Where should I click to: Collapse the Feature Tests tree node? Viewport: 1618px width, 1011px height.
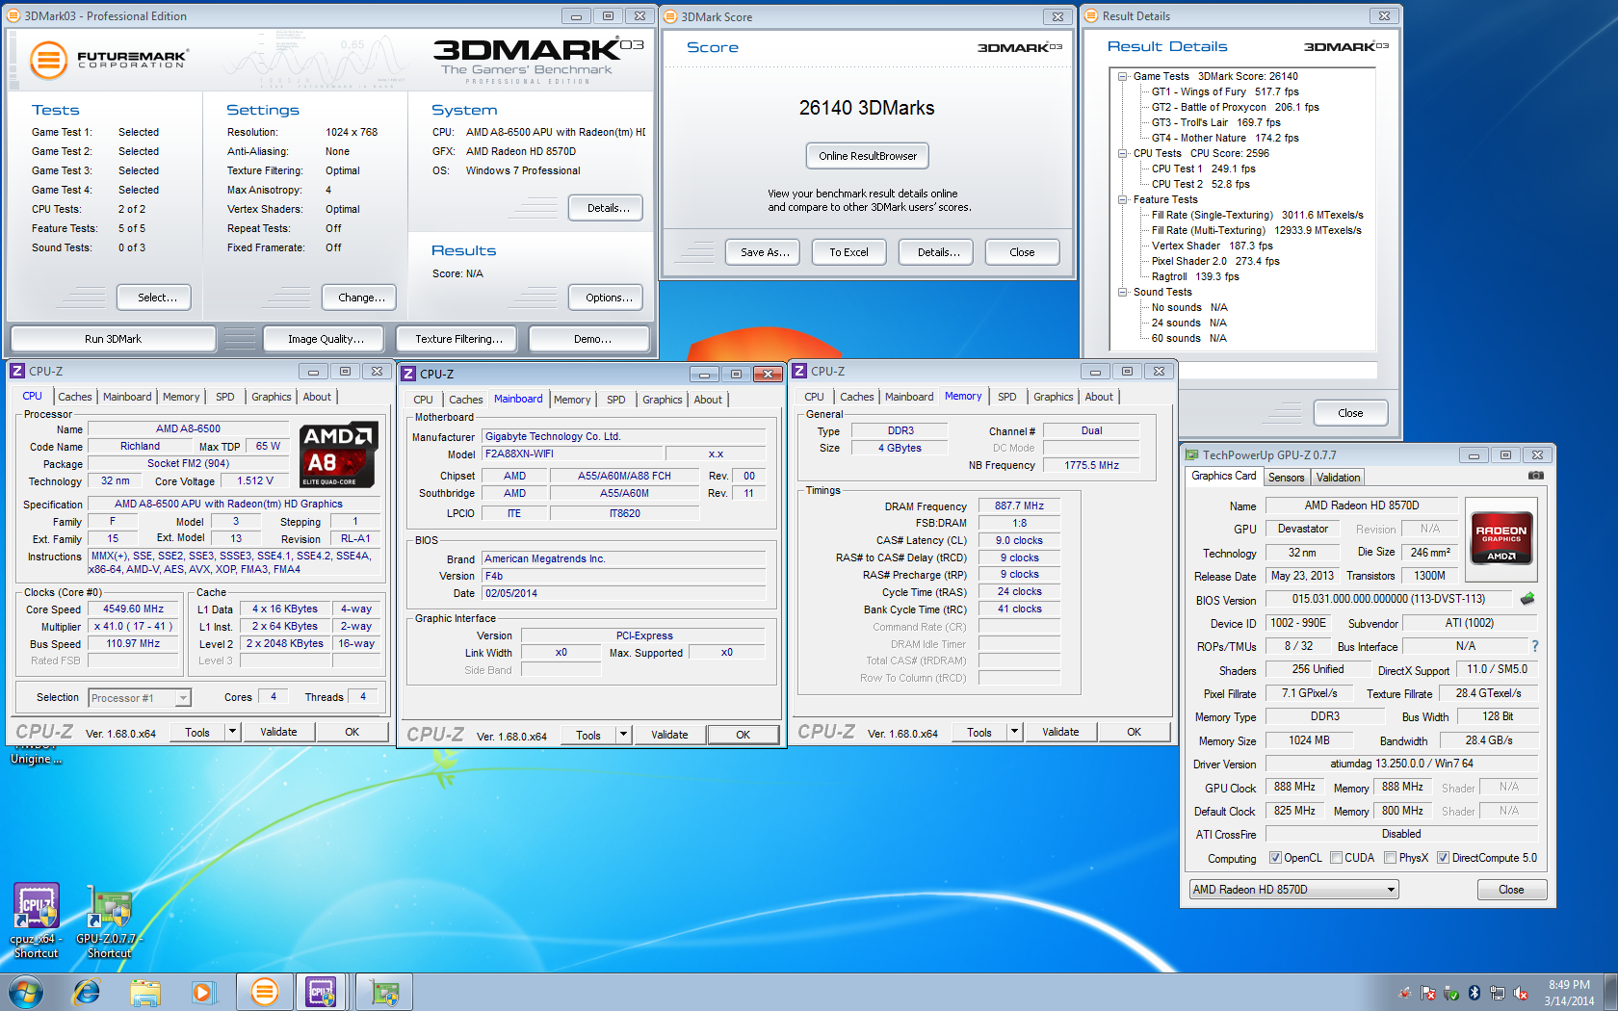(x=1123, y=199)
